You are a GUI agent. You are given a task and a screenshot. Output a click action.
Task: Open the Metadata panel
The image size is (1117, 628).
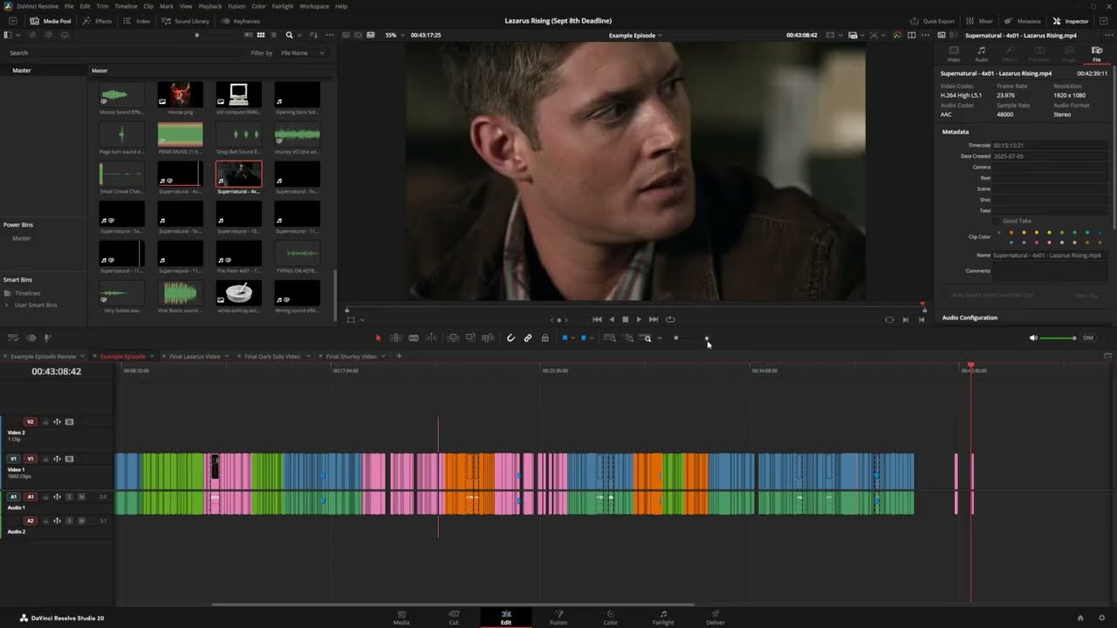(x=1023, y=21)
